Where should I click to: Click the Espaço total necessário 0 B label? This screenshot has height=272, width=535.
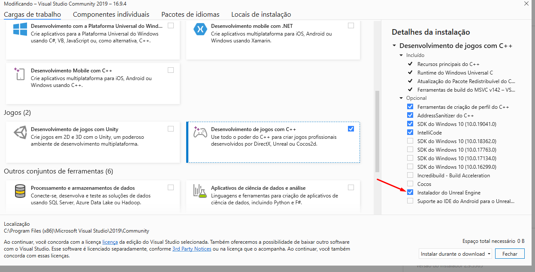tap(493, 241)
